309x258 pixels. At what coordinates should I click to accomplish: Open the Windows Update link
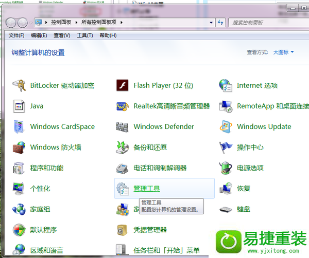(x=264, y=126)
